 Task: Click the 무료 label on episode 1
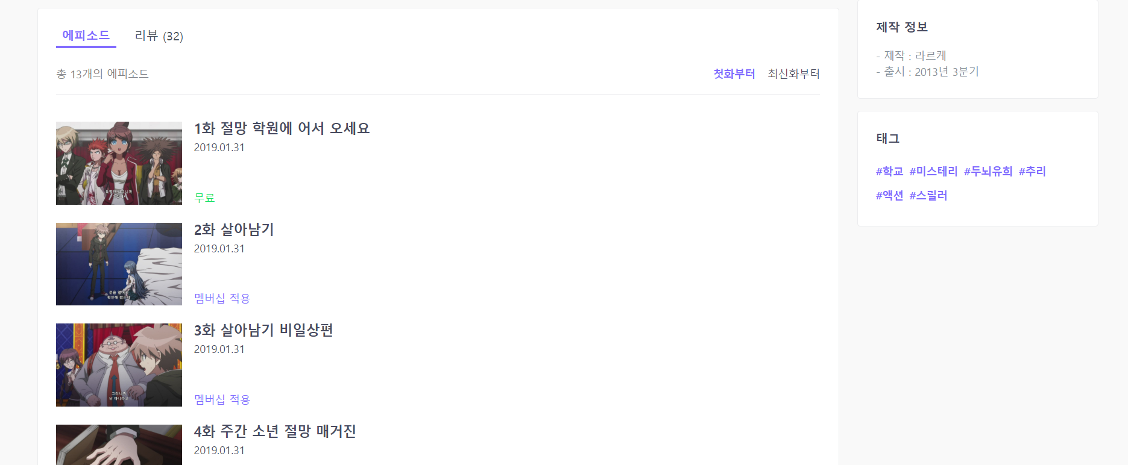(204, 198)
